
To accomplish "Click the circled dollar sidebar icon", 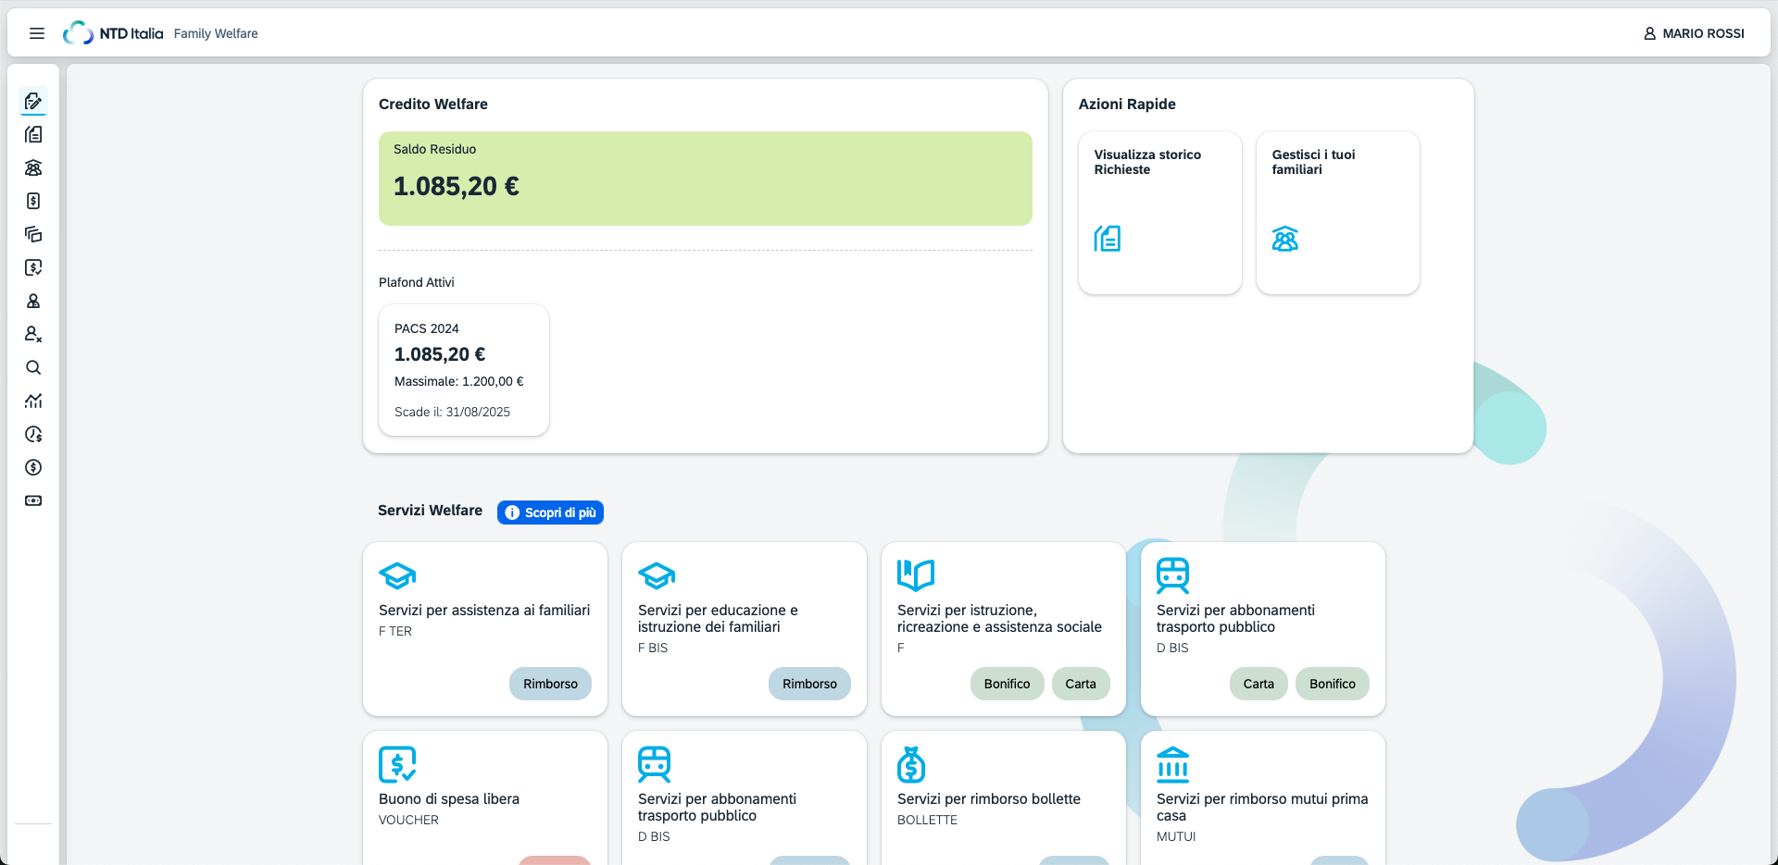I will (x=33, y=467).
